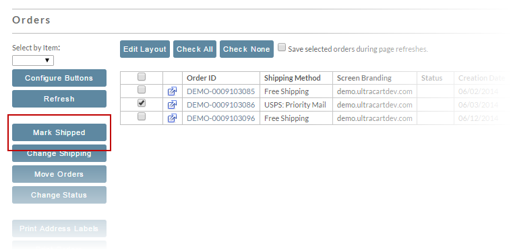Tick the checkbox for order DEMO-0009103096
The width and height of the screenshot is (511, 250).
pos(142,116)
